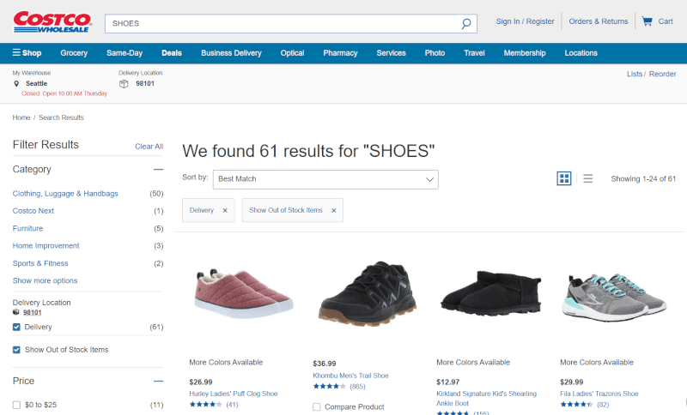Open the Same-Day menu item

(125, 53)
